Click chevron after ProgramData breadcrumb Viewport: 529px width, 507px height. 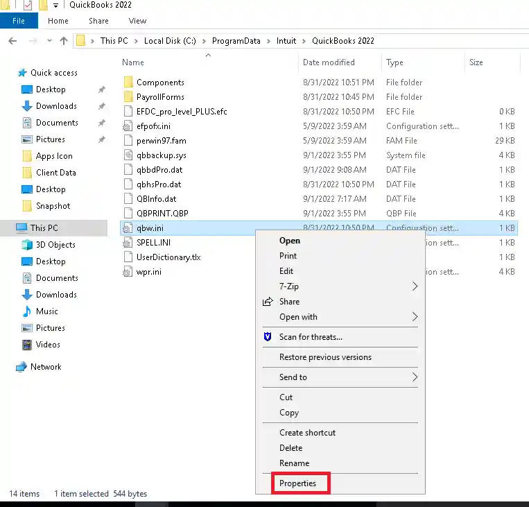[268, 41]
